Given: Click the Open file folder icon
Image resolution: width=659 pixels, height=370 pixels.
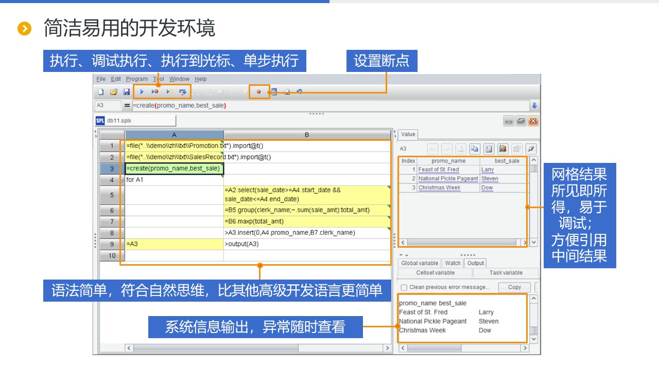Looking at the screenshot, I should tap(113, 92).
